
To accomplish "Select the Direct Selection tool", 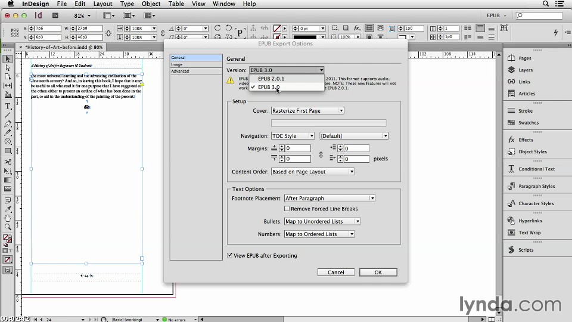I will point(8,68).
